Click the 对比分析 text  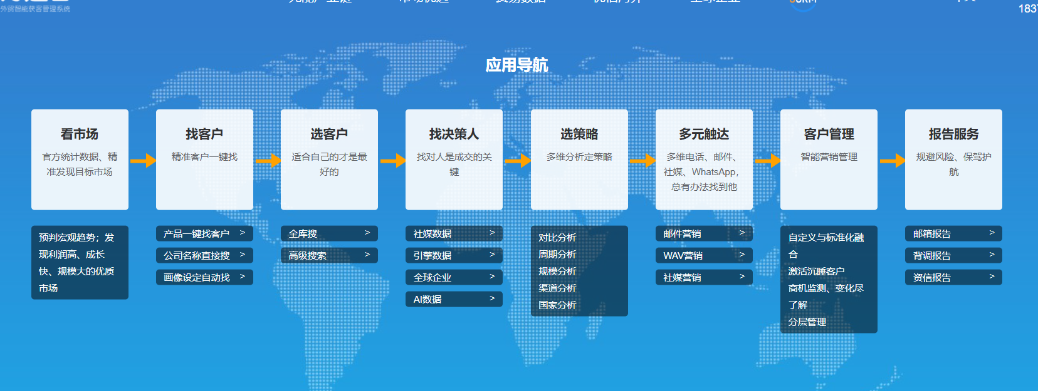[557, 238]
